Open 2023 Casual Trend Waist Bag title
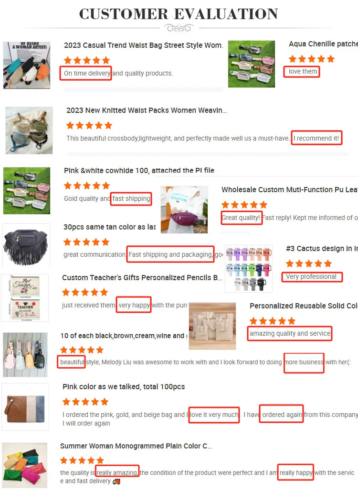Image resolution: width=358 pixels, height=493 pixels. 144,45
